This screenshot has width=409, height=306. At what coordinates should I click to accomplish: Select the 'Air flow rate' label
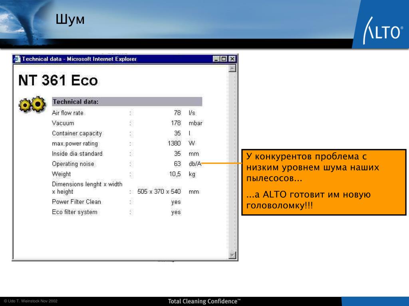point(68,113)
